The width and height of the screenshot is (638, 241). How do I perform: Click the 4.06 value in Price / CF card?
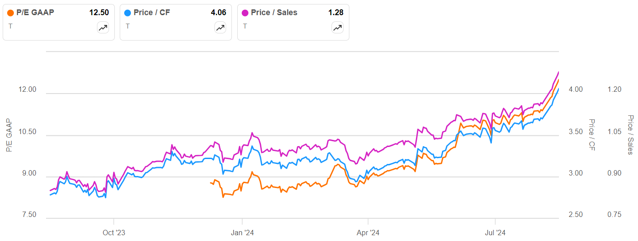(x=218, y=12)
